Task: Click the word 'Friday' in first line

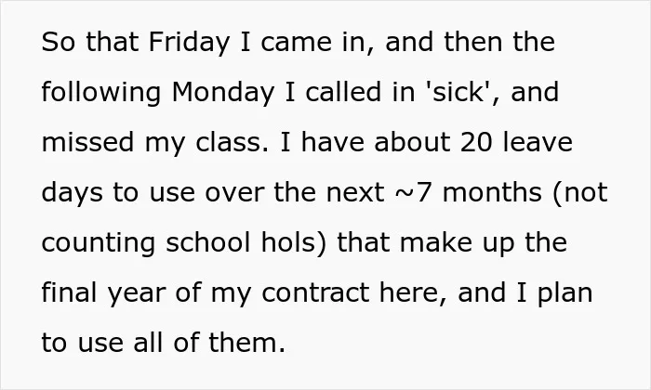Action: coord(189,43)
